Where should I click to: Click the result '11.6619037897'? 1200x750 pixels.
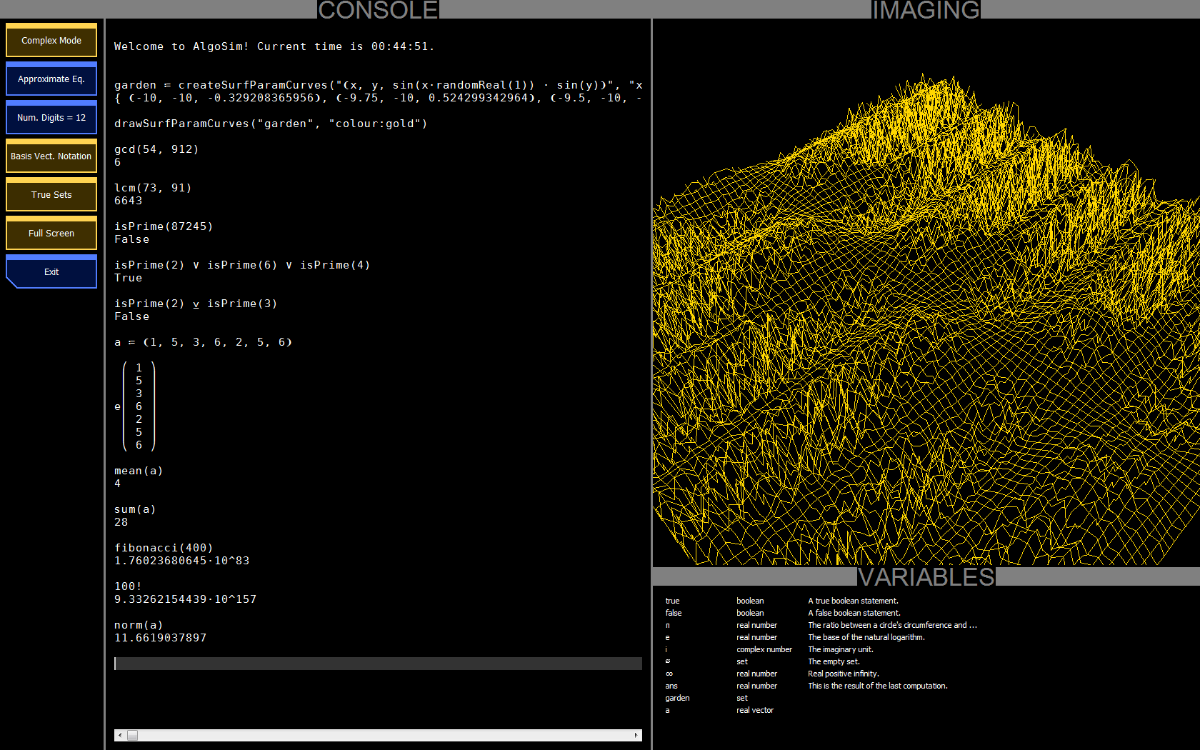tap(161, 638)
